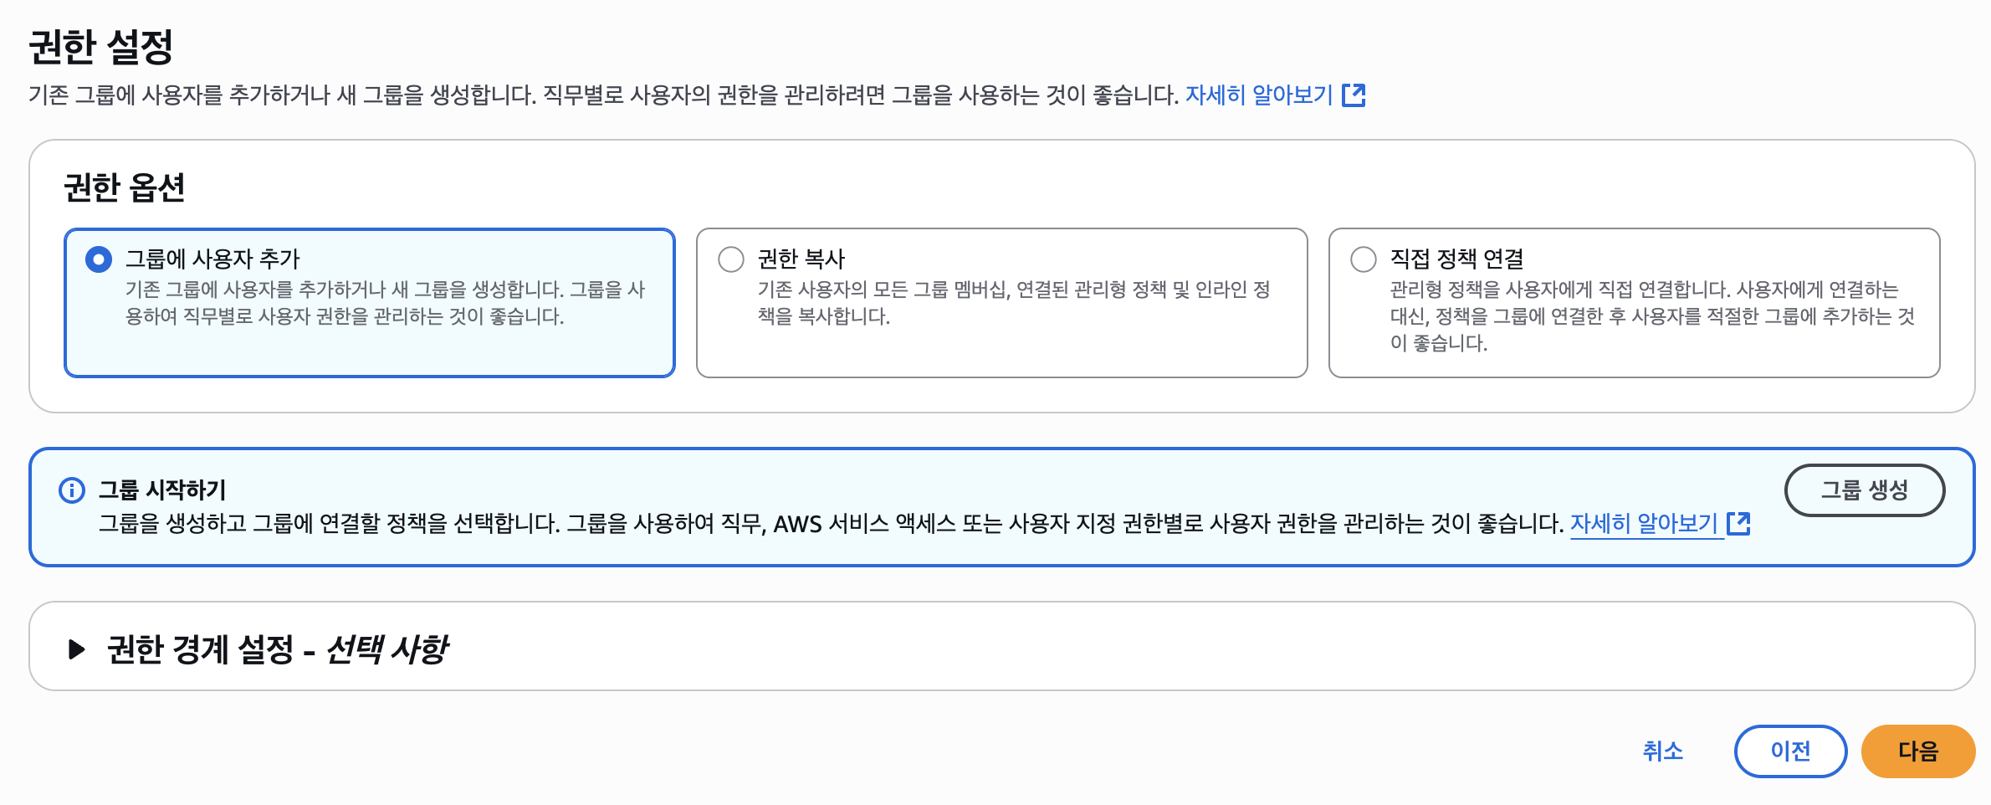Open 자세히 알아보기 link in the group info banner
The width and height of the screenshot is (1991, 805).
1644,524
